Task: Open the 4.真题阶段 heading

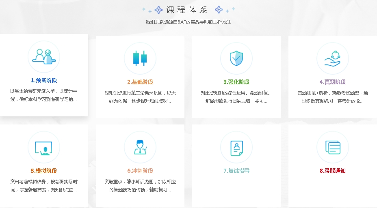Action: [333, 82]
